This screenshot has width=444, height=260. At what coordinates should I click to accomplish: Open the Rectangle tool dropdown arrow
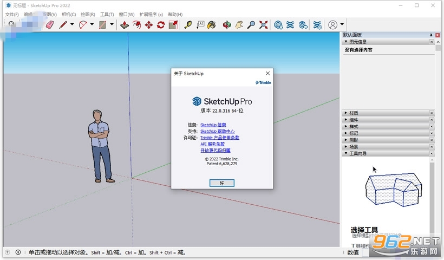(x=112, y=24)
